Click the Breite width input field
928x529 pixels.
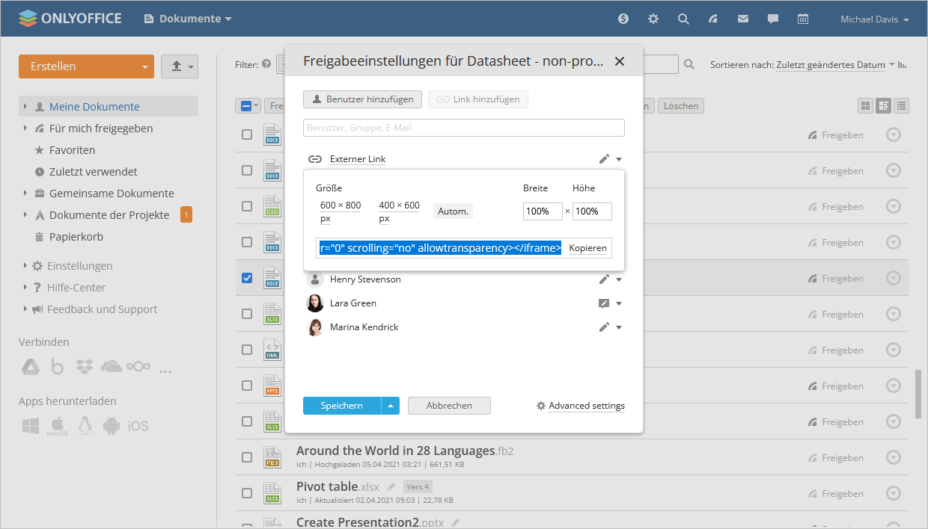pyautogui.click(x=543, y=211)
